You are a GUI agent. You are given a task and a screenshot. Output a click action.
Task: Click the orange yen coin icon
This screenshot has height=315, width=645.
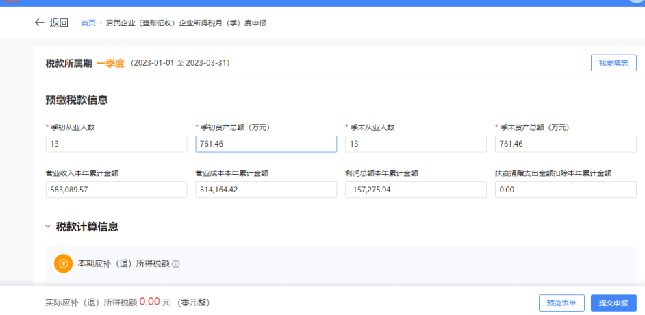tap(64, 263)
